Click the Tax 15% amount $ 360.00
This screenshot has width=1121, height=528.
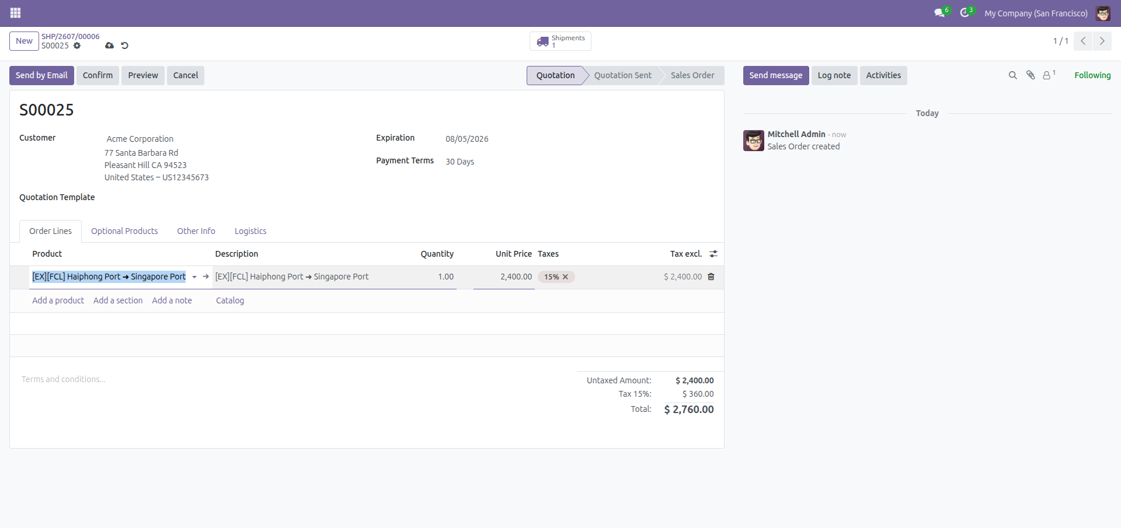[x=698, y=394]
